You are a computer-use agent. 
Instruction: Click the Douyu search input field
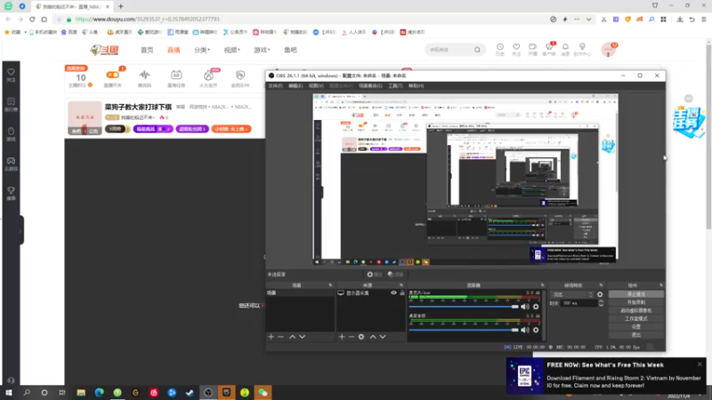click(449, 50)
